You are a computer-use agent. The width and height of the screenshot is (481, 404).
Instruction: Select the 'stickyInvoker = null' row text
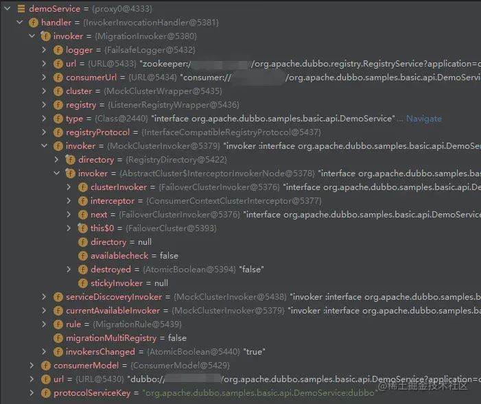129,283
